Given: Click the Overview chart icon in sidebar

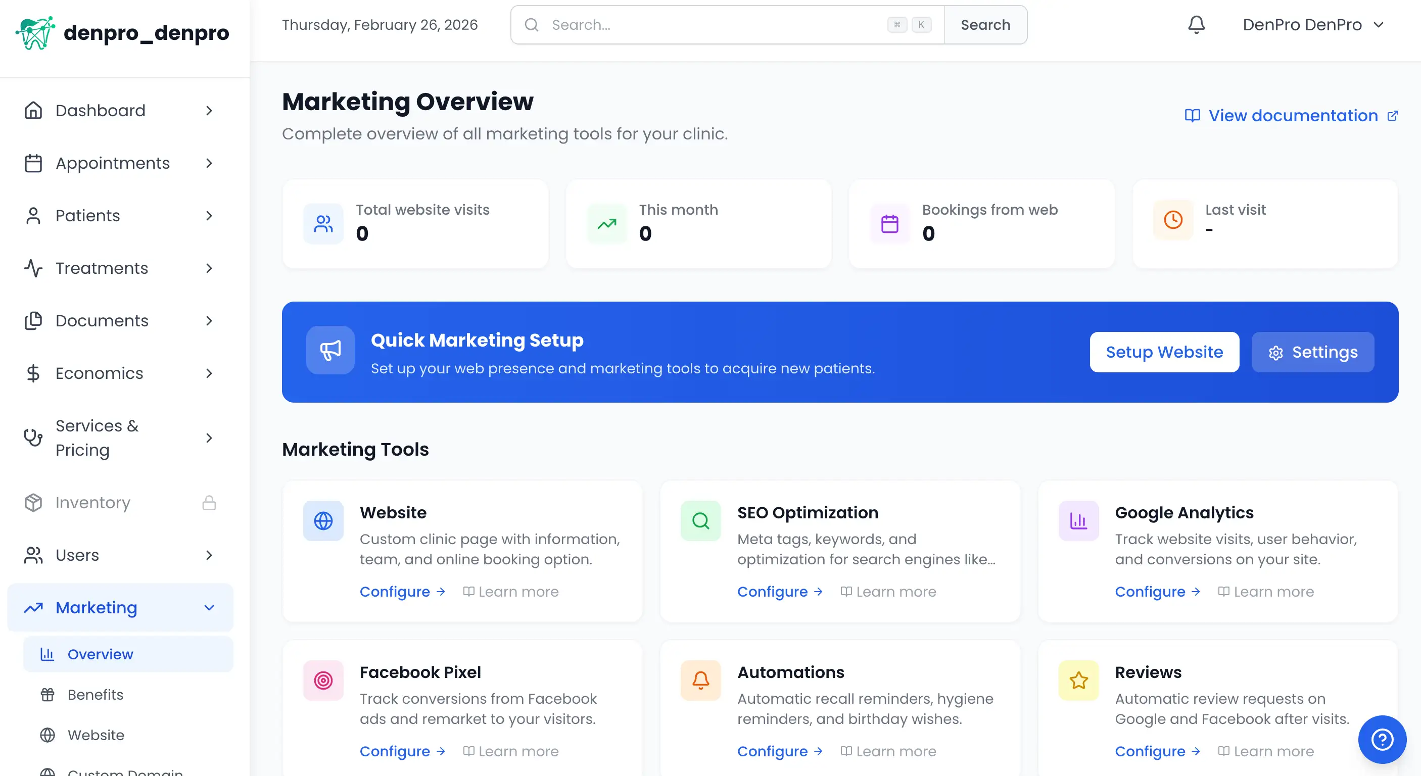Looking at the screenshot, I should click(x=48, y=654).
